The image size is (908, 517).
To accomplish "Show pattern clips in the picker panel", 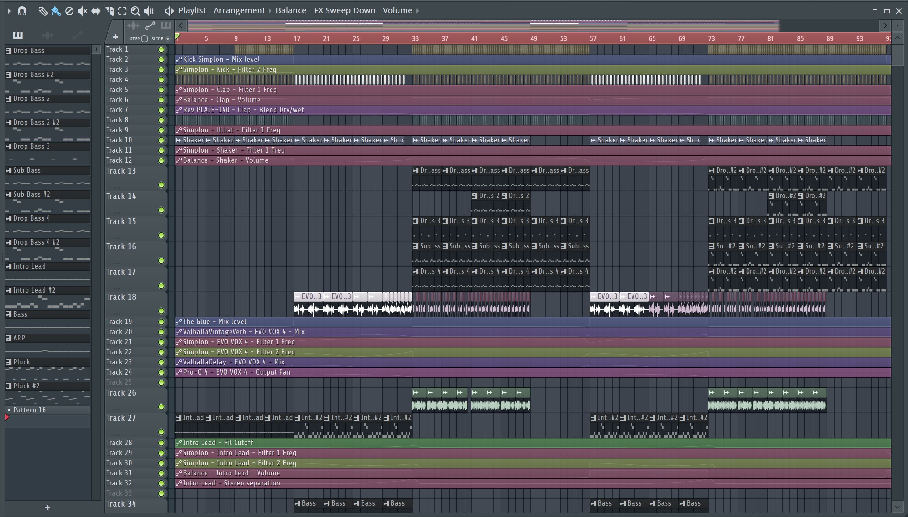I will (18, 35).
